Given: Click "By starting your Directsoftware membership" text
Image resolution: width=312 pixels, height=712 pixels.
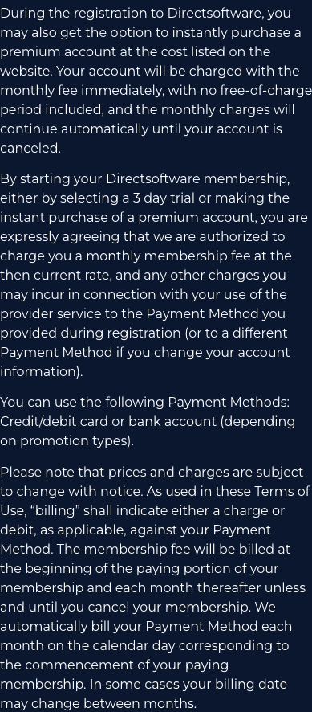Looking at the screenshot, I should [x=144, y=179].
